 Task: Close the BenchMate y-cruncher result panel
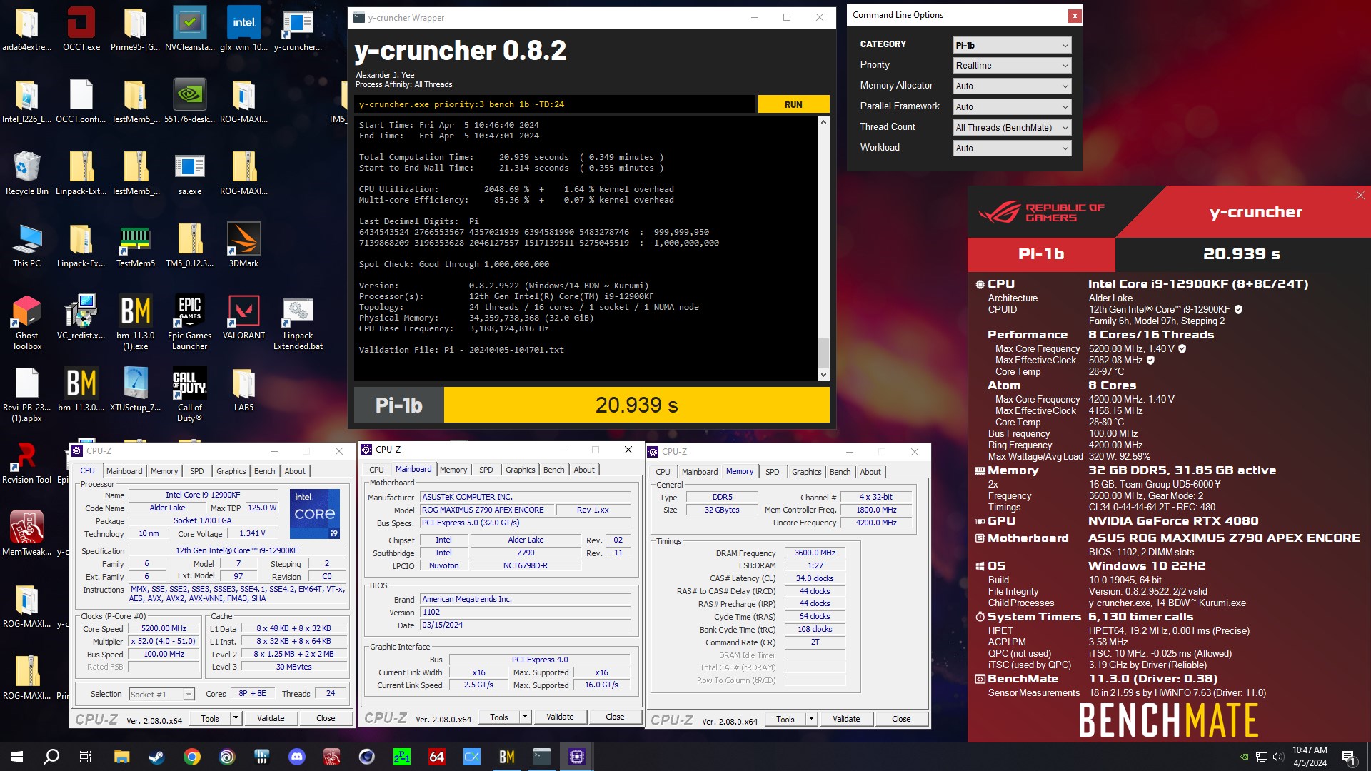coord(1360,196)
